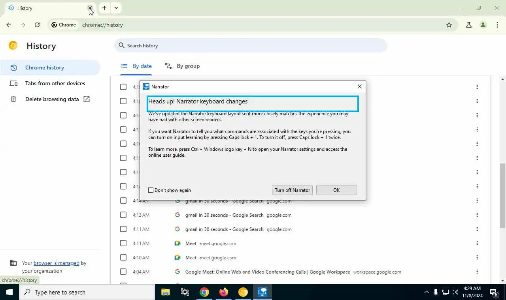Reload the chrome://history page
Viewport: 506px width, 300px height.
[x=37, y=25]
